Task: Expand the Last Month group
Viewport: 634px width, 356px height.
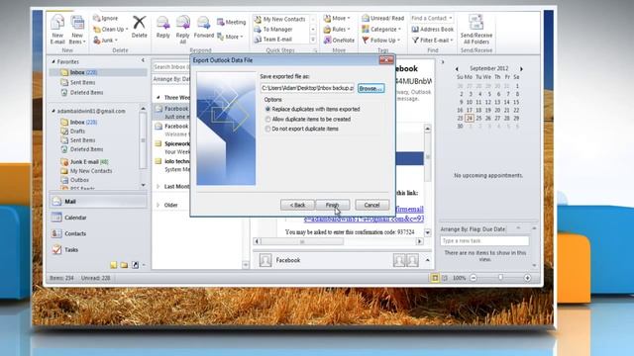Action: pyautogui.click(x=158, y=186)
